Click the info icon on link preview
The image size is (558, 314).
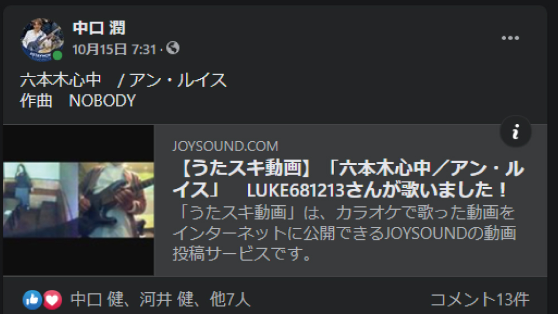click(515, 132)
